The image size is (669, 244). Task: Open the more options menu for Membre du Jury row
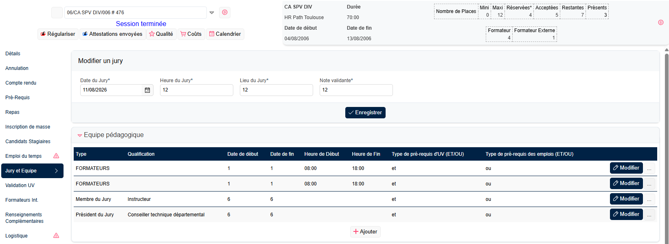(649, 199)
